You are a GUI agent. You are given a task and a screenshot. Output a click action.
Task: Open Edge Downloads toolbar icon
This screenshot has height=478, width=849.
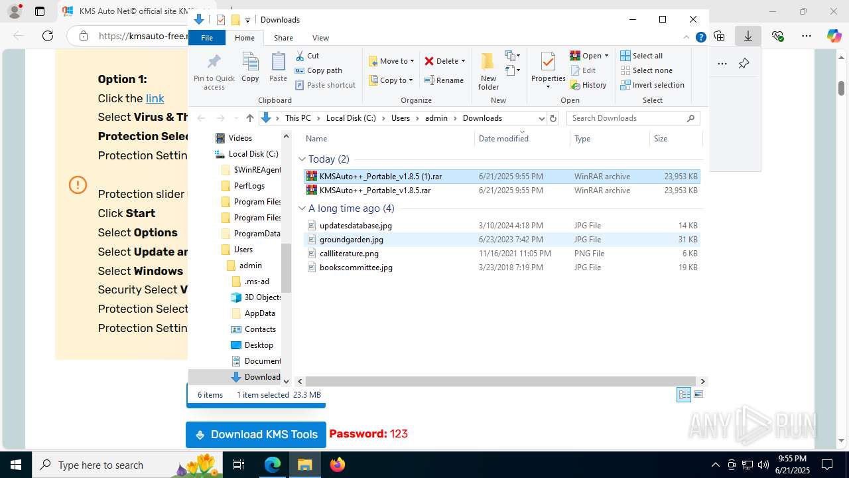tap(748, 36)
